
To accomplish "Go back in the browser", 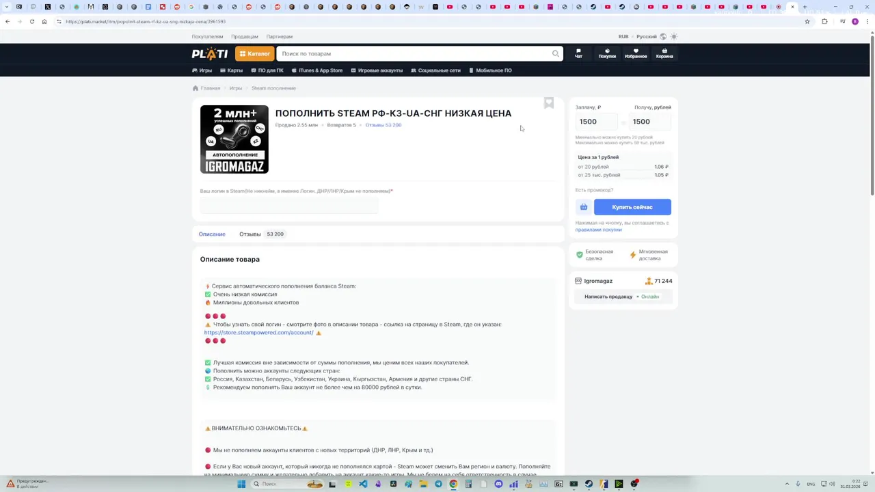I will (7, 21).
